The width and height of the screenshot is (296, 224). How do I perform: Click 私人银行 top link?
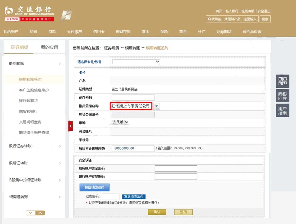click(232, 11)
